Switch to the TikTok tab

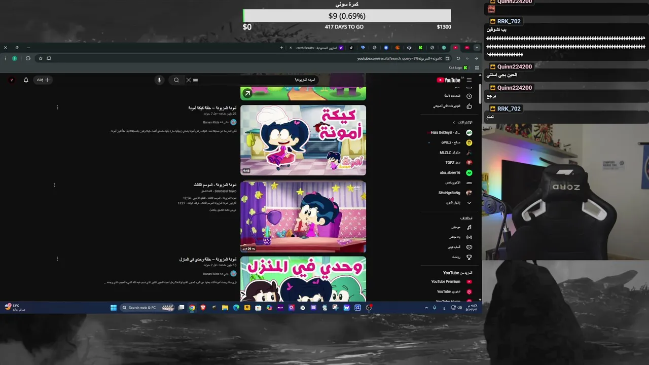pos(351,48)
